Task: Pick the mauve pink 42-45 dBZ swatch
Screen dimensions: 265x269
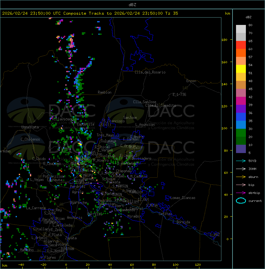Action: [241, 93]
